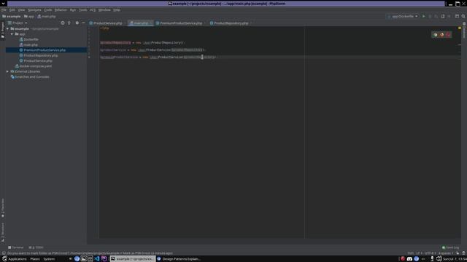Click the VS Code icon in taskbar
This screenshot has height=262, width=467.
(97, 259)
